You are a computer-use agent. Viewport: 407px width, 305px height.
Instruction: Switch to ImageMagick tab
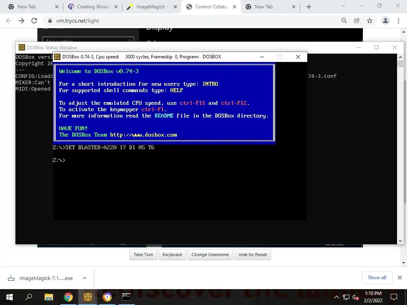click(152, 7)
